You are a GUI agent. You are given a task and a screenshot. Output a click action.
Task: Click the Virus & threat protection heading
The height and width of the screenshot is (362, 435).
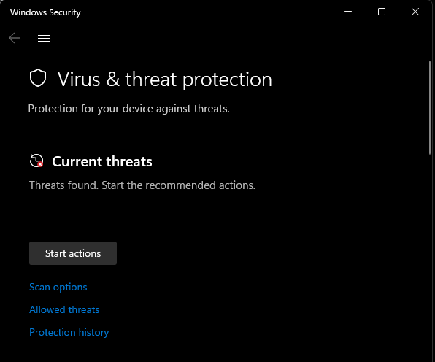point(164,80)
